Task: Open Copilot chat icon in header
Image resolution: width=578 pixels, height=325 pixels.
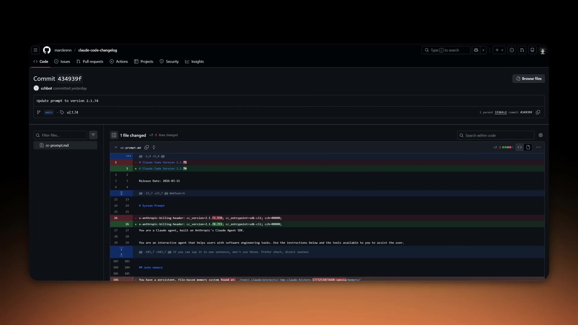Action: (x=476, y=50)
